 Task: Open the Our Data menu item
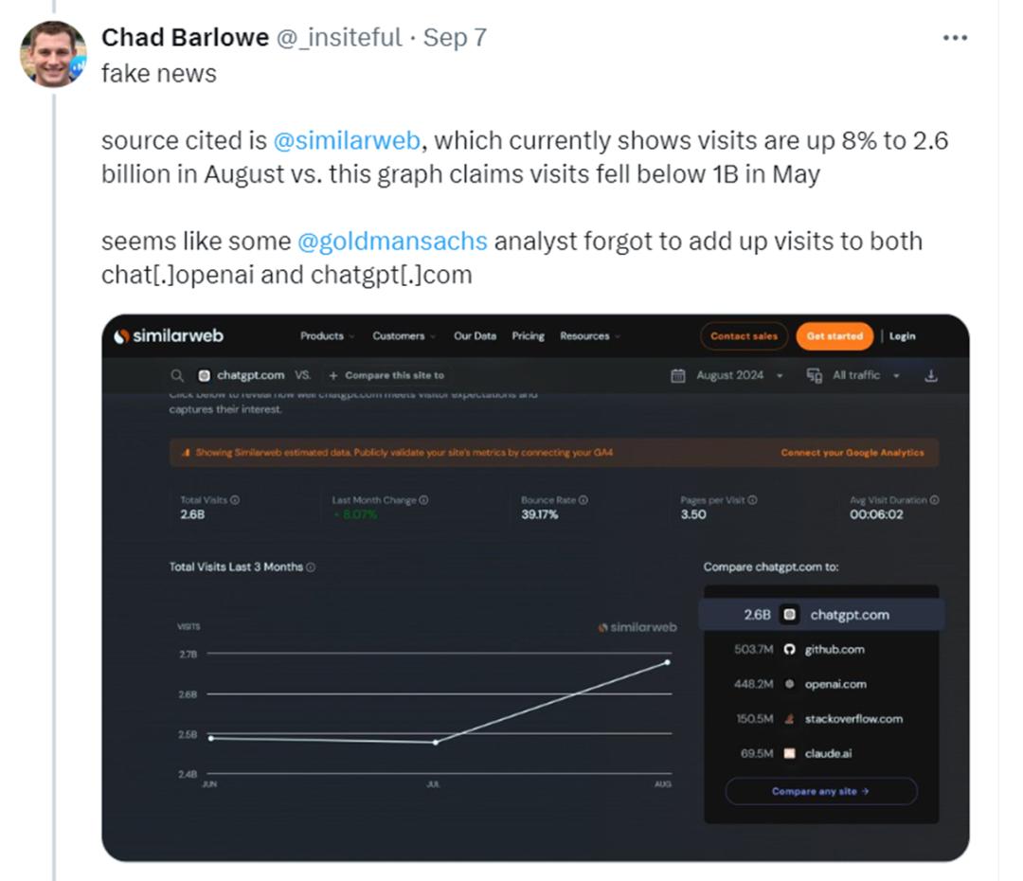(475, 336)
